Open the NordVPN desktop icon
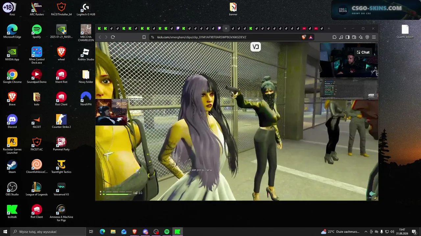 point(86,99)
